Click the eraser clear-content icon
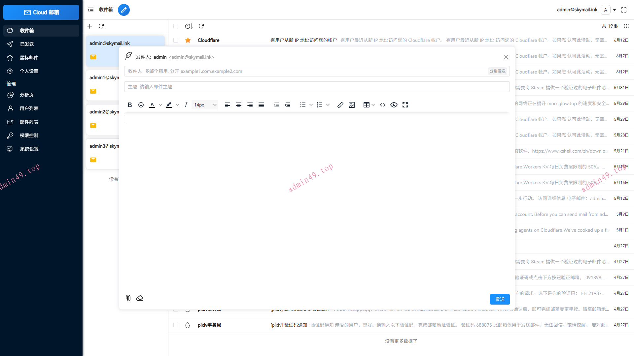Image resolution: width=634 pixels, height=356 pixels. [139, 298]
